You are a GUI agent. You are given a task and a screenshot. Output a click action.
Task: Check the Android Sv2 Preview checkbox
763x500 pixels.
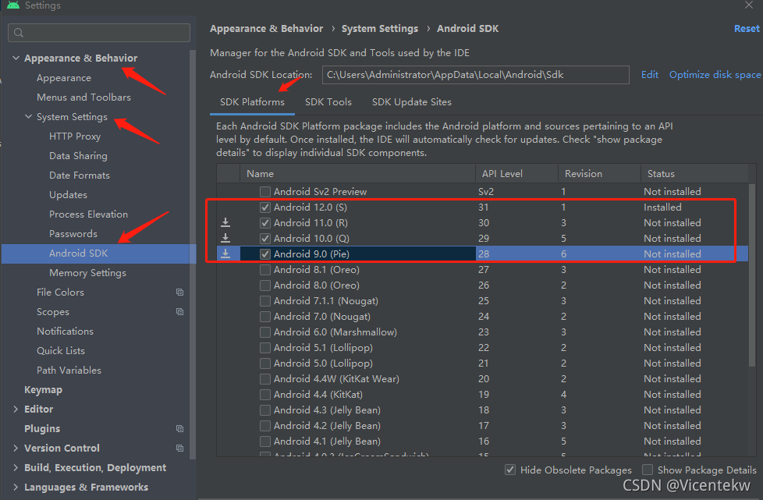click(x=264, y=192)
